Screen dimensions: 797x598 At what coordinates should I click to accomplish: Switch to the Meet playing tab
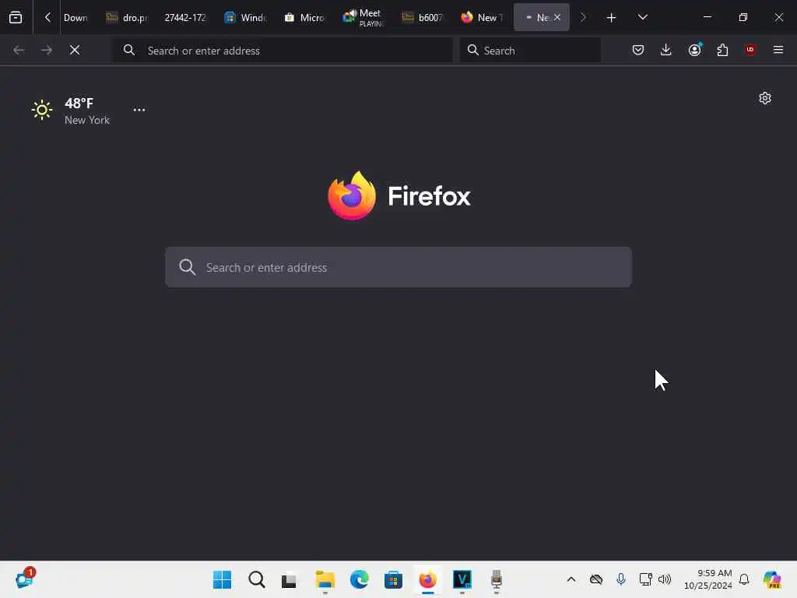pos(363,17)
